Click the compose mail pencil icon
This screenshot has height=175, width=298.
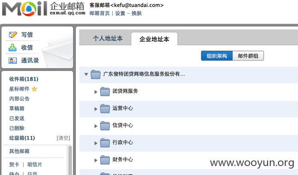click(13, 35)
